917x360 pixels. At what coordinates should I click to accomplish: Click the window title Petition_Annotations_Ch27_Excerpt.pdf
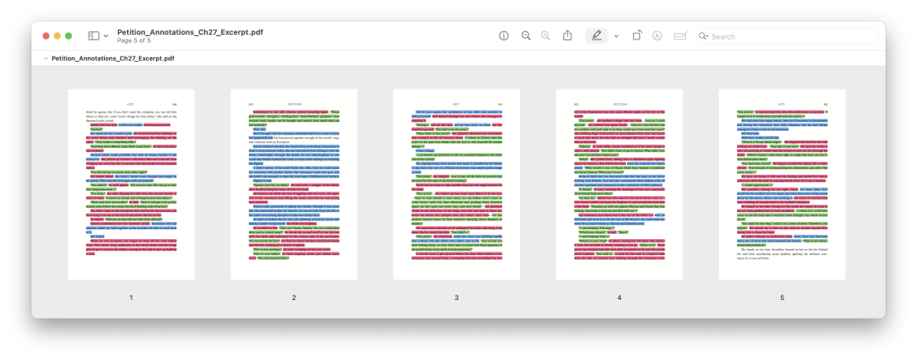pyautogui.click(x=190, y=32)
